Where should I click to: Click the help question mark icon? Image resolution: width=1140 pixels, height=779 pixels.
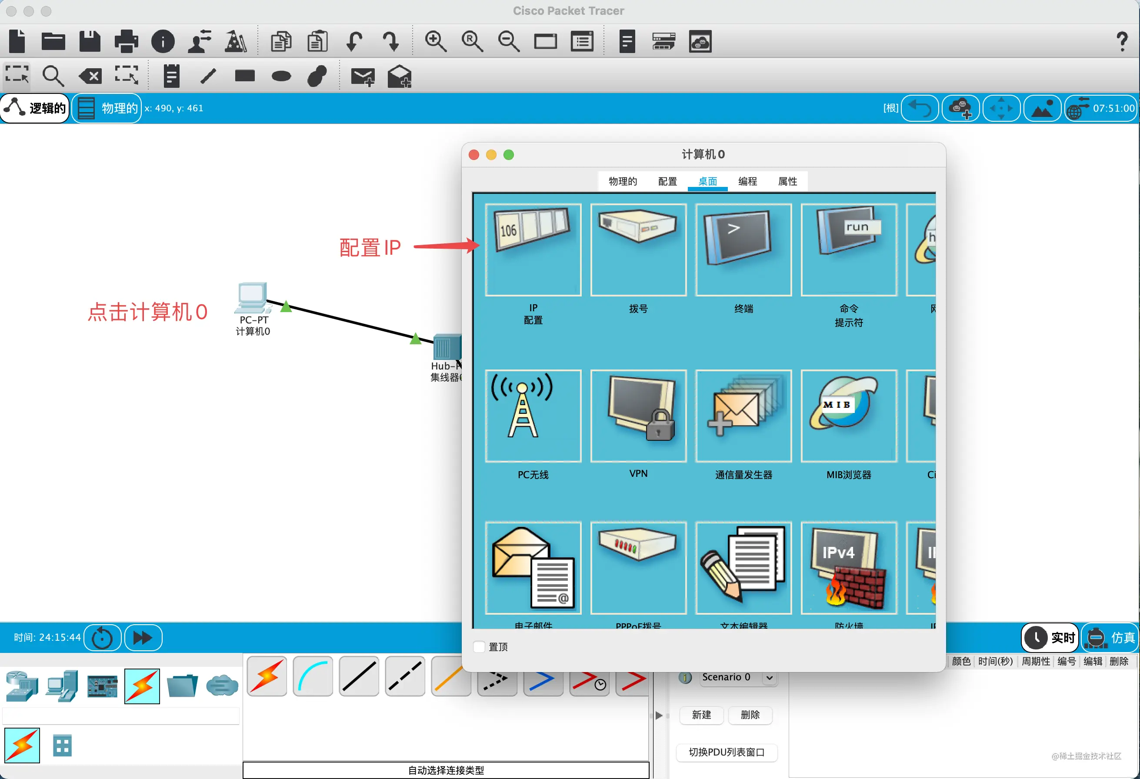point(1121,41)
